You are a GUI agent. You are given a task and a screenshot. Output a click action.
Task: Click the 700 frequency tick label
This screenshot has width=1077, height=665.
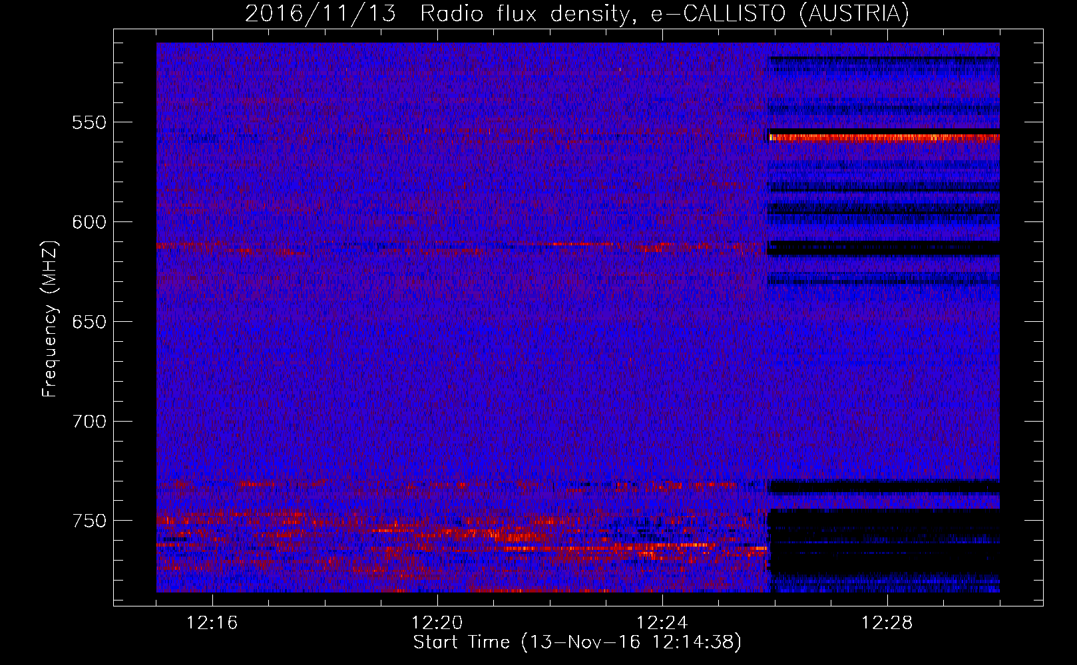click(89, 422)
